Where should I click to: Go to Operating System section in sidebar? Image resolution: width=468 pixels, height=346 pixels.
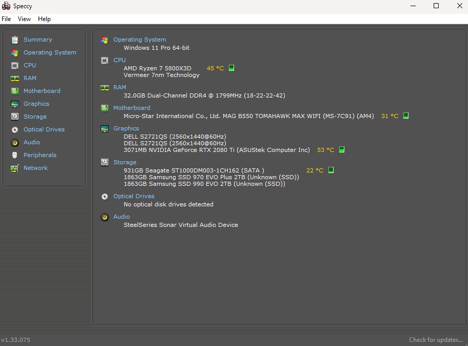(x=50, y=52)
